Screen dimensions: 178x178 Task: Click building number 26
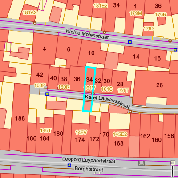[x=159, y=85]
